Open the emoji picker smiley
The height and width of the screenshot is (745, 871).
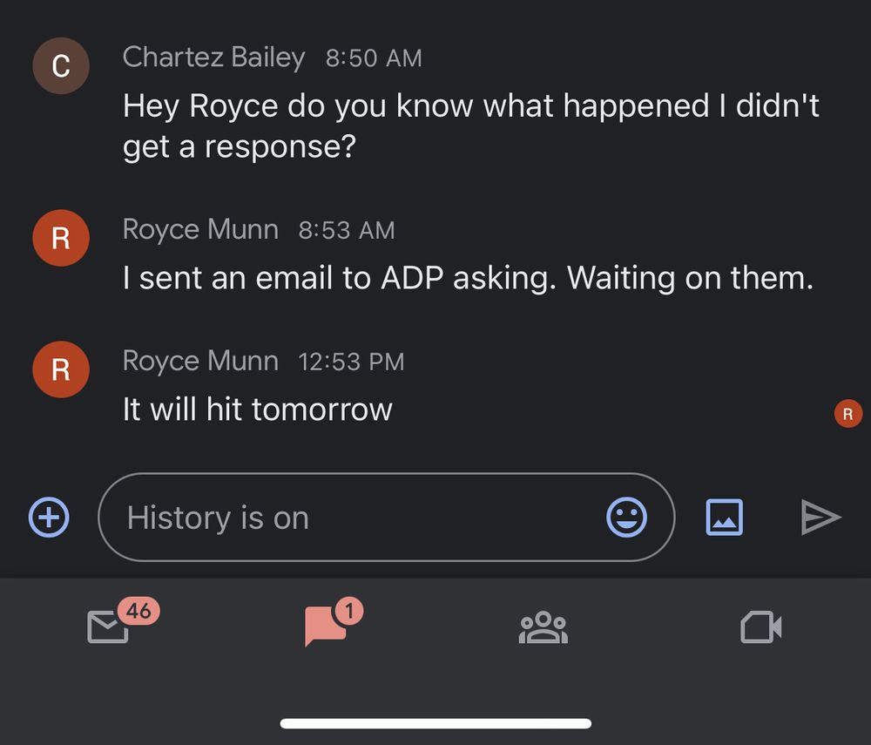point(626,518)
